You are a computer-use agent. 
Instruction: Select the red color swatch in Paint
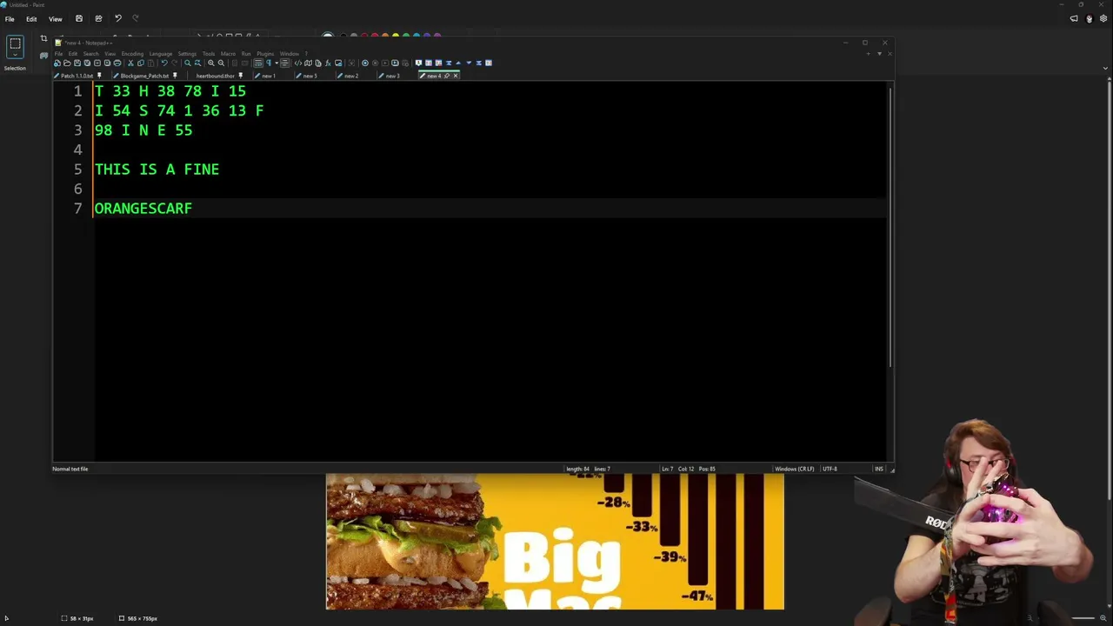[x=374, y=37]
